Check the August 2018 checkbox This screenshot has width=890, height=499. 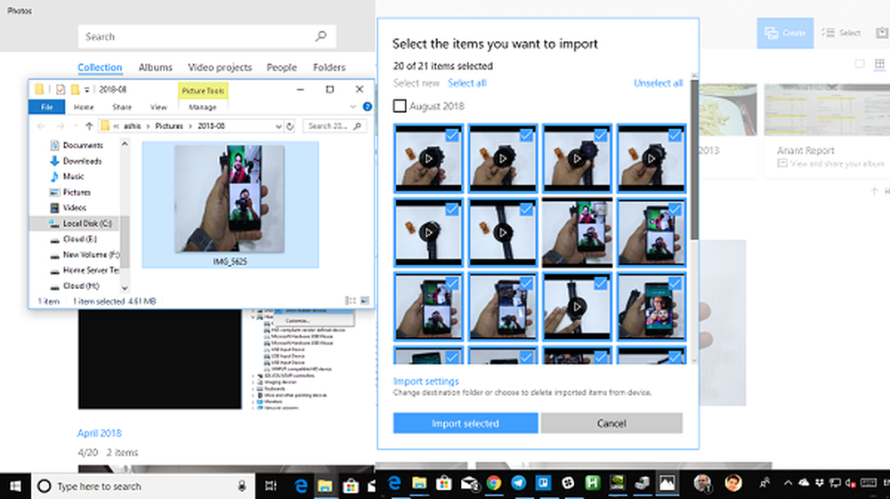[400, 107]
